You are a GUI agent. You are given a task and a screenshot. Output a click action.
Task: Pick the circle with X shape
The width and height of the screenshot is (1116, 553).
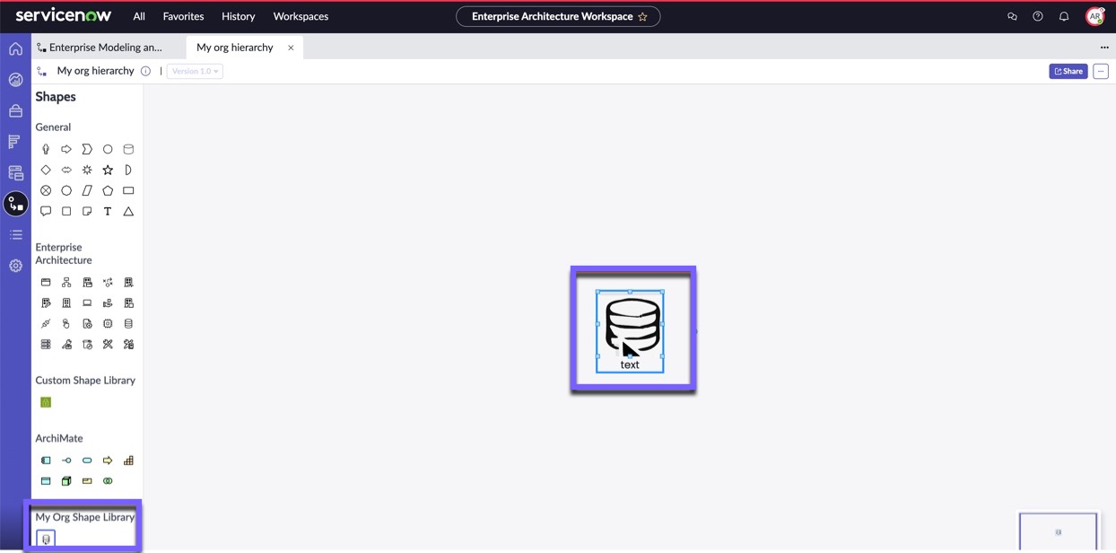[x=46, y=190]
